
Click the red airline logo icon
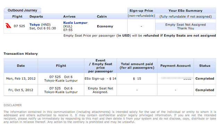tap(8, 26)
